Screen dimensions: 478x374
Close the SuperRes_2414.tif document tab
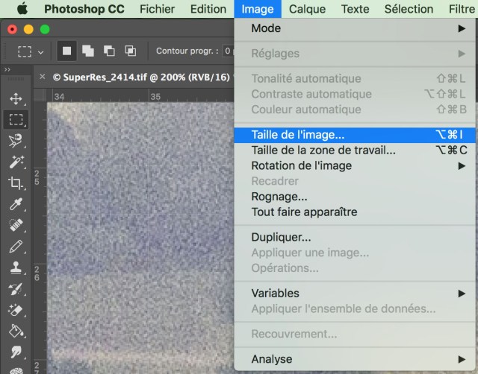(x=43, y=77)
